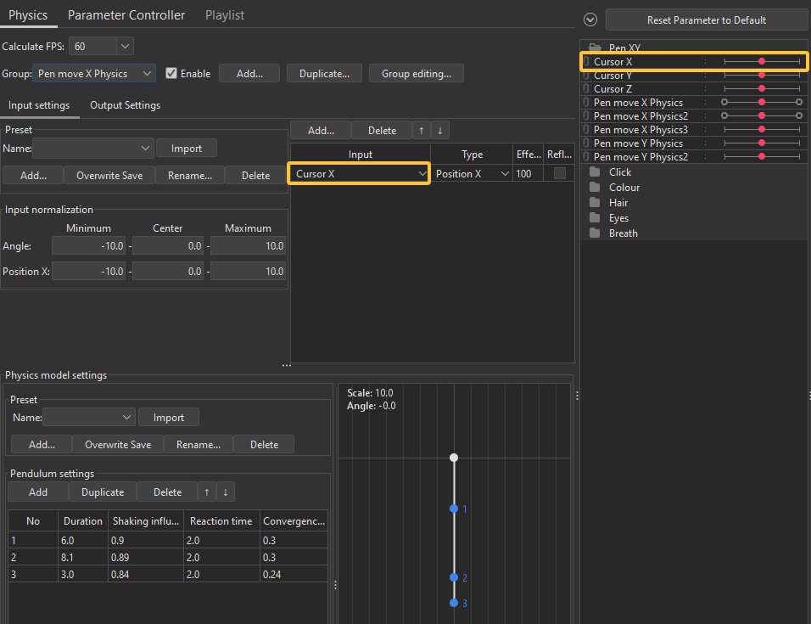Switch to the Playlist tab
811x624 pixels.
pyautogui.click(x=225, y=15)
